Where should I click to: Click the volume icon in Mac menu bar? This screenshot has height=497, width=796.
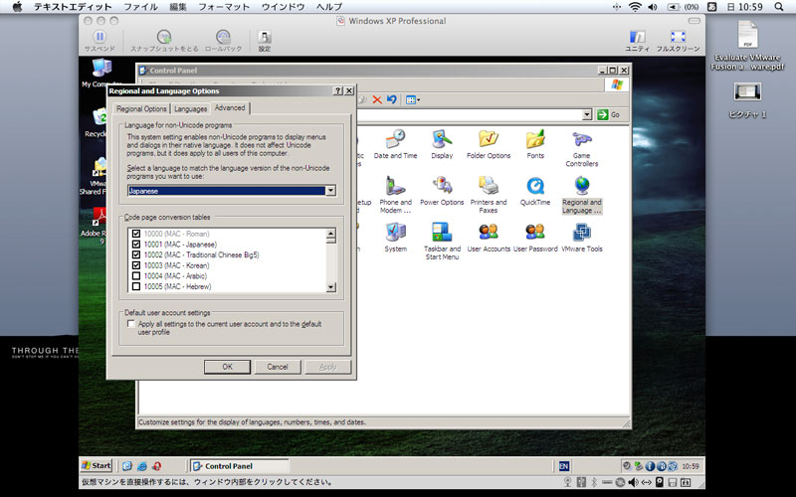(x=653, y=7)
